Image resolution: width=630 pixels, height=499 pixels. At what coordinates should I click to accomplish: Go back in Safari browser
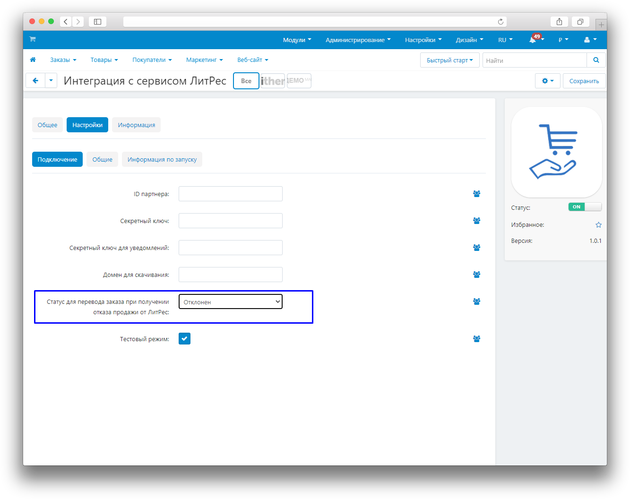(x=66, y=22)
